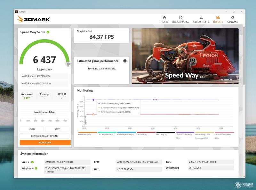Toggle the CPU Utility (%) legend item
The image size is (256, 190).
165,134
